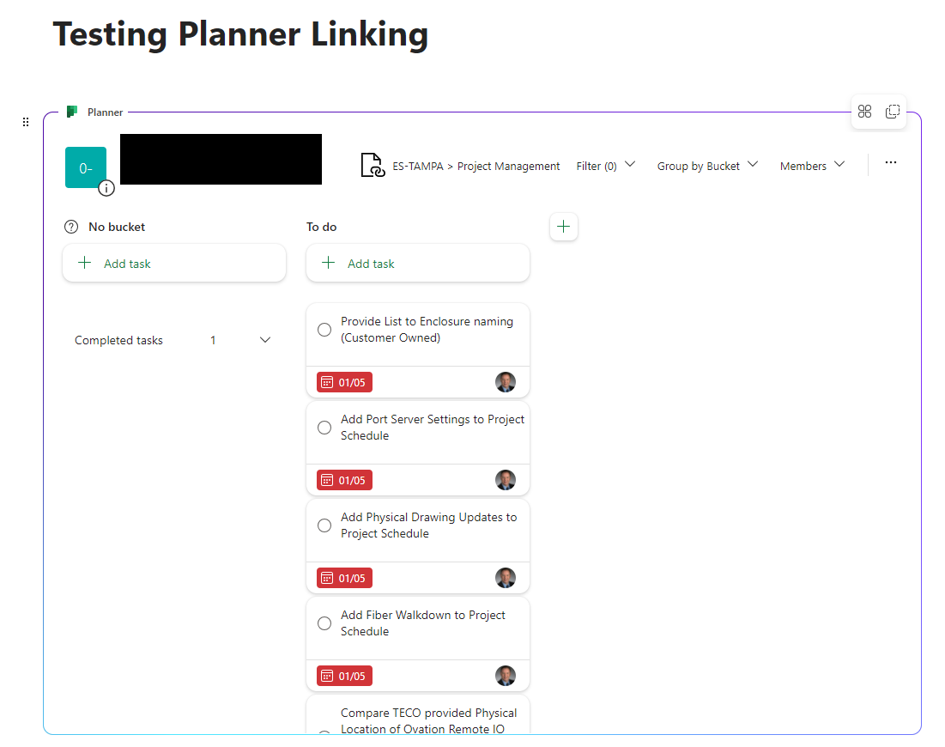Screen dimensions: 945x747
Task: Open the Group by Bucket dropdown
Action: [707, 165]
